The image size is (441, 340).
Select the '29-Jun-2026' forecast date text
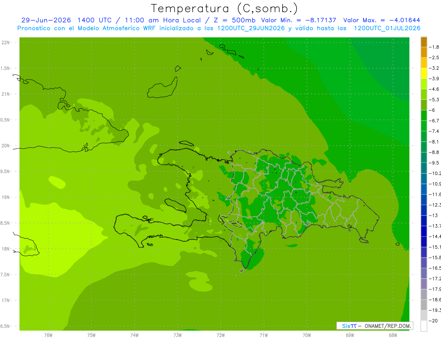pyautogui.click(x=46, y=20)
